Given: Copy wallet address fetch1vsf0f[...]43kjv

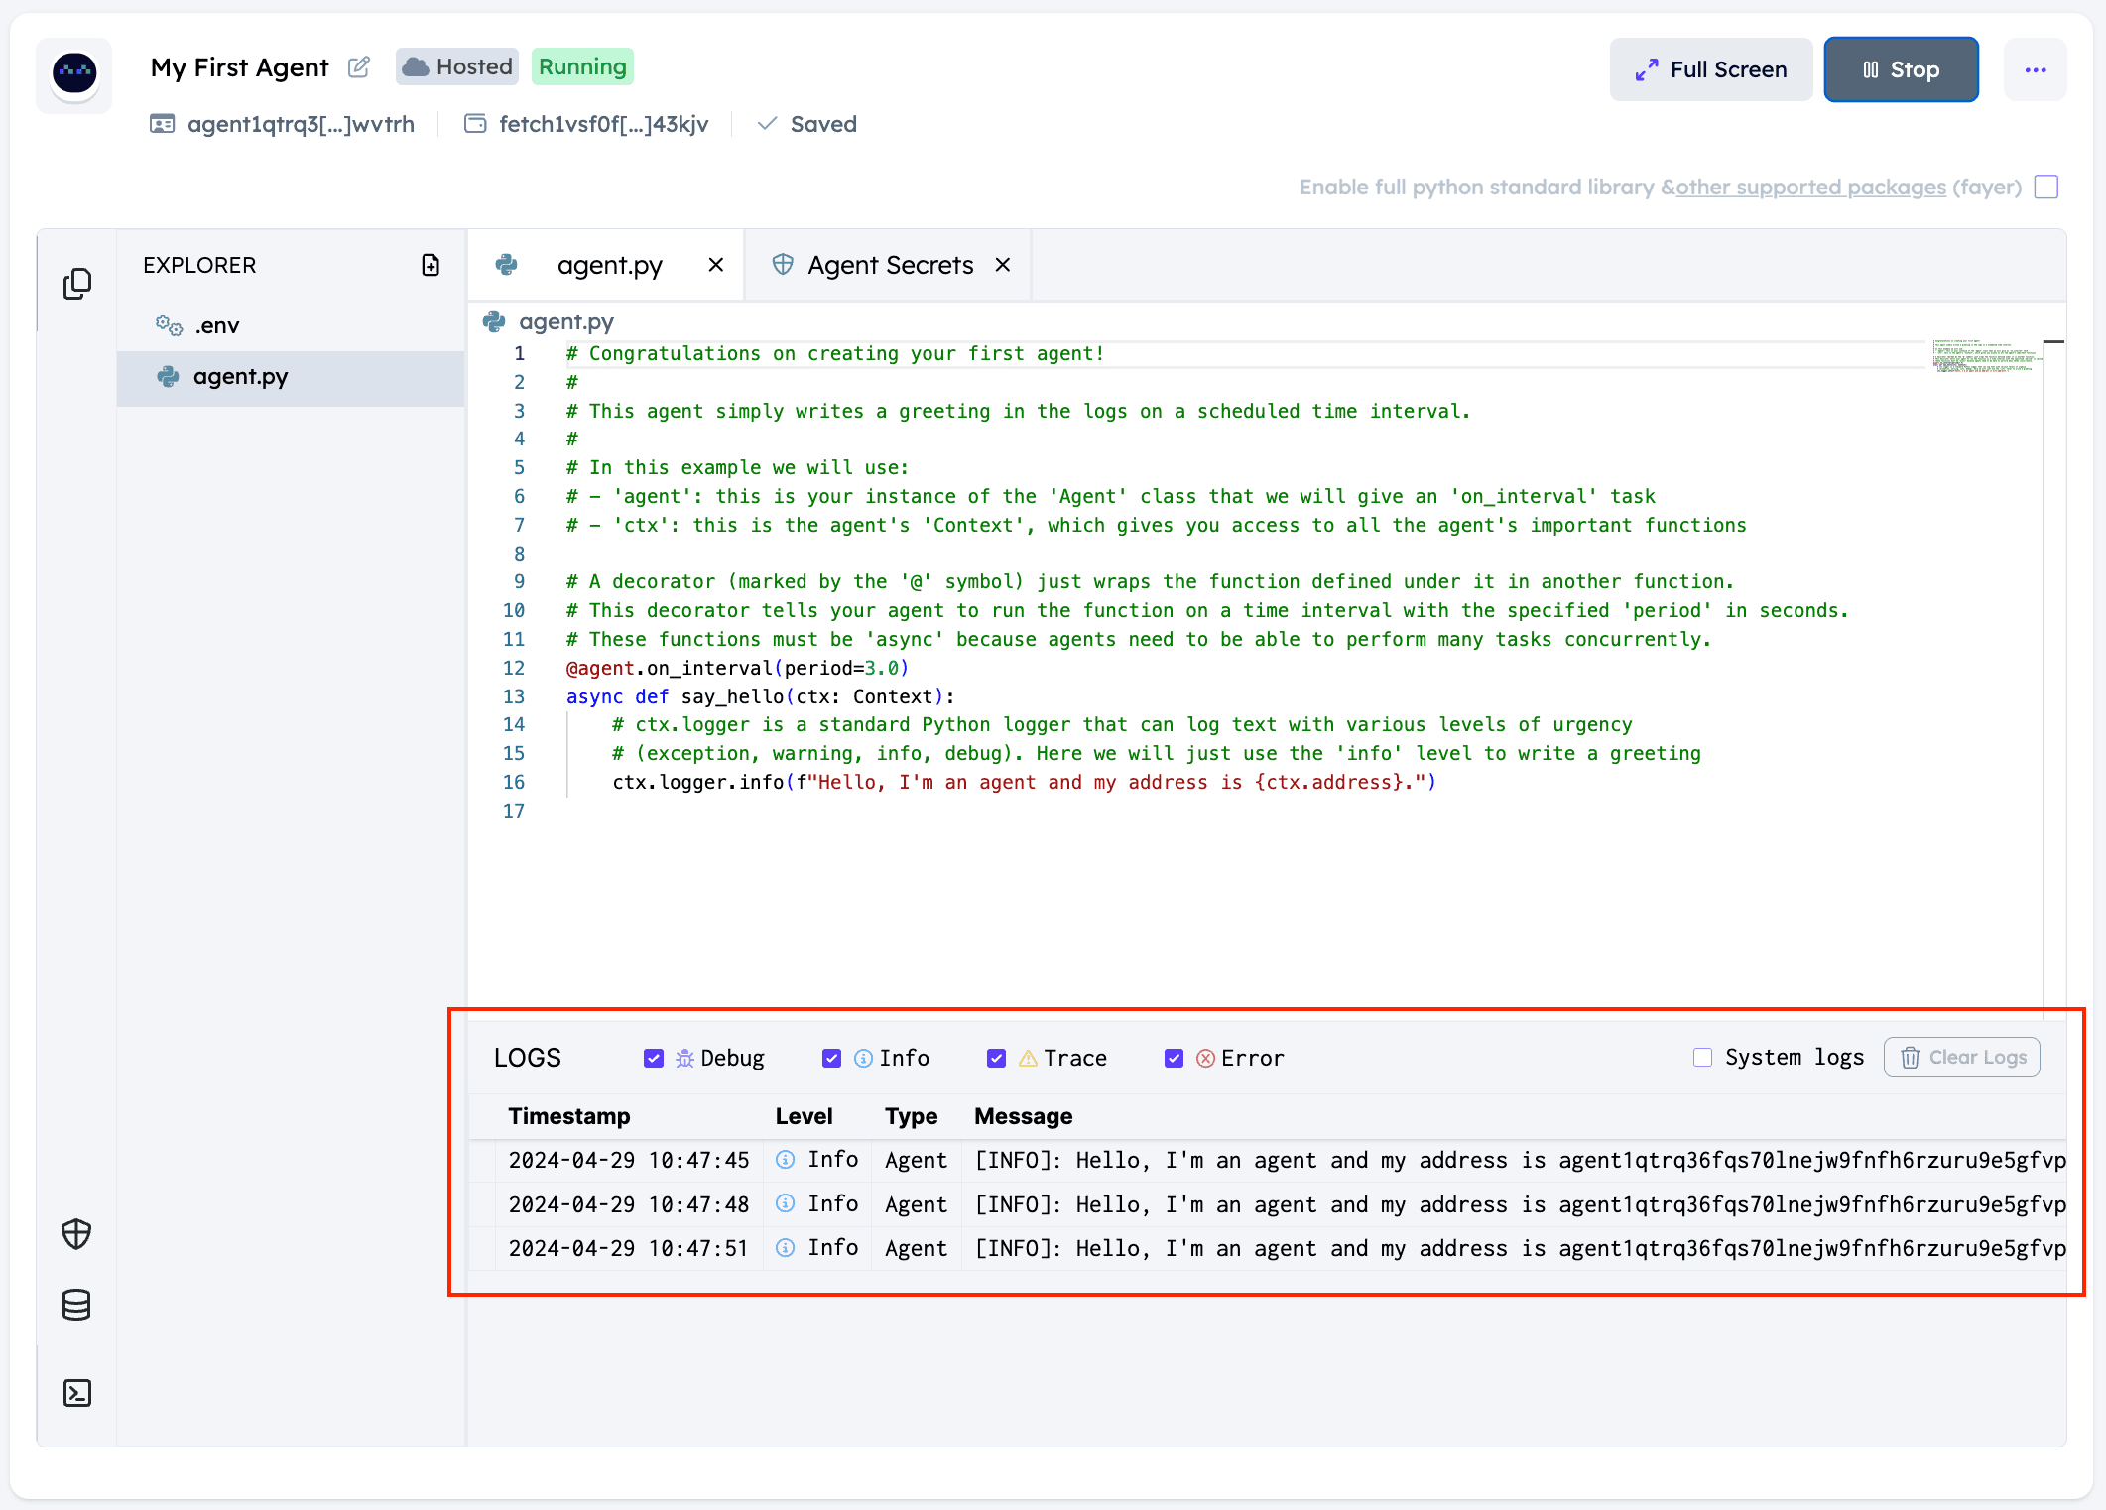Looking at the screenshot, I should point(603,124).
